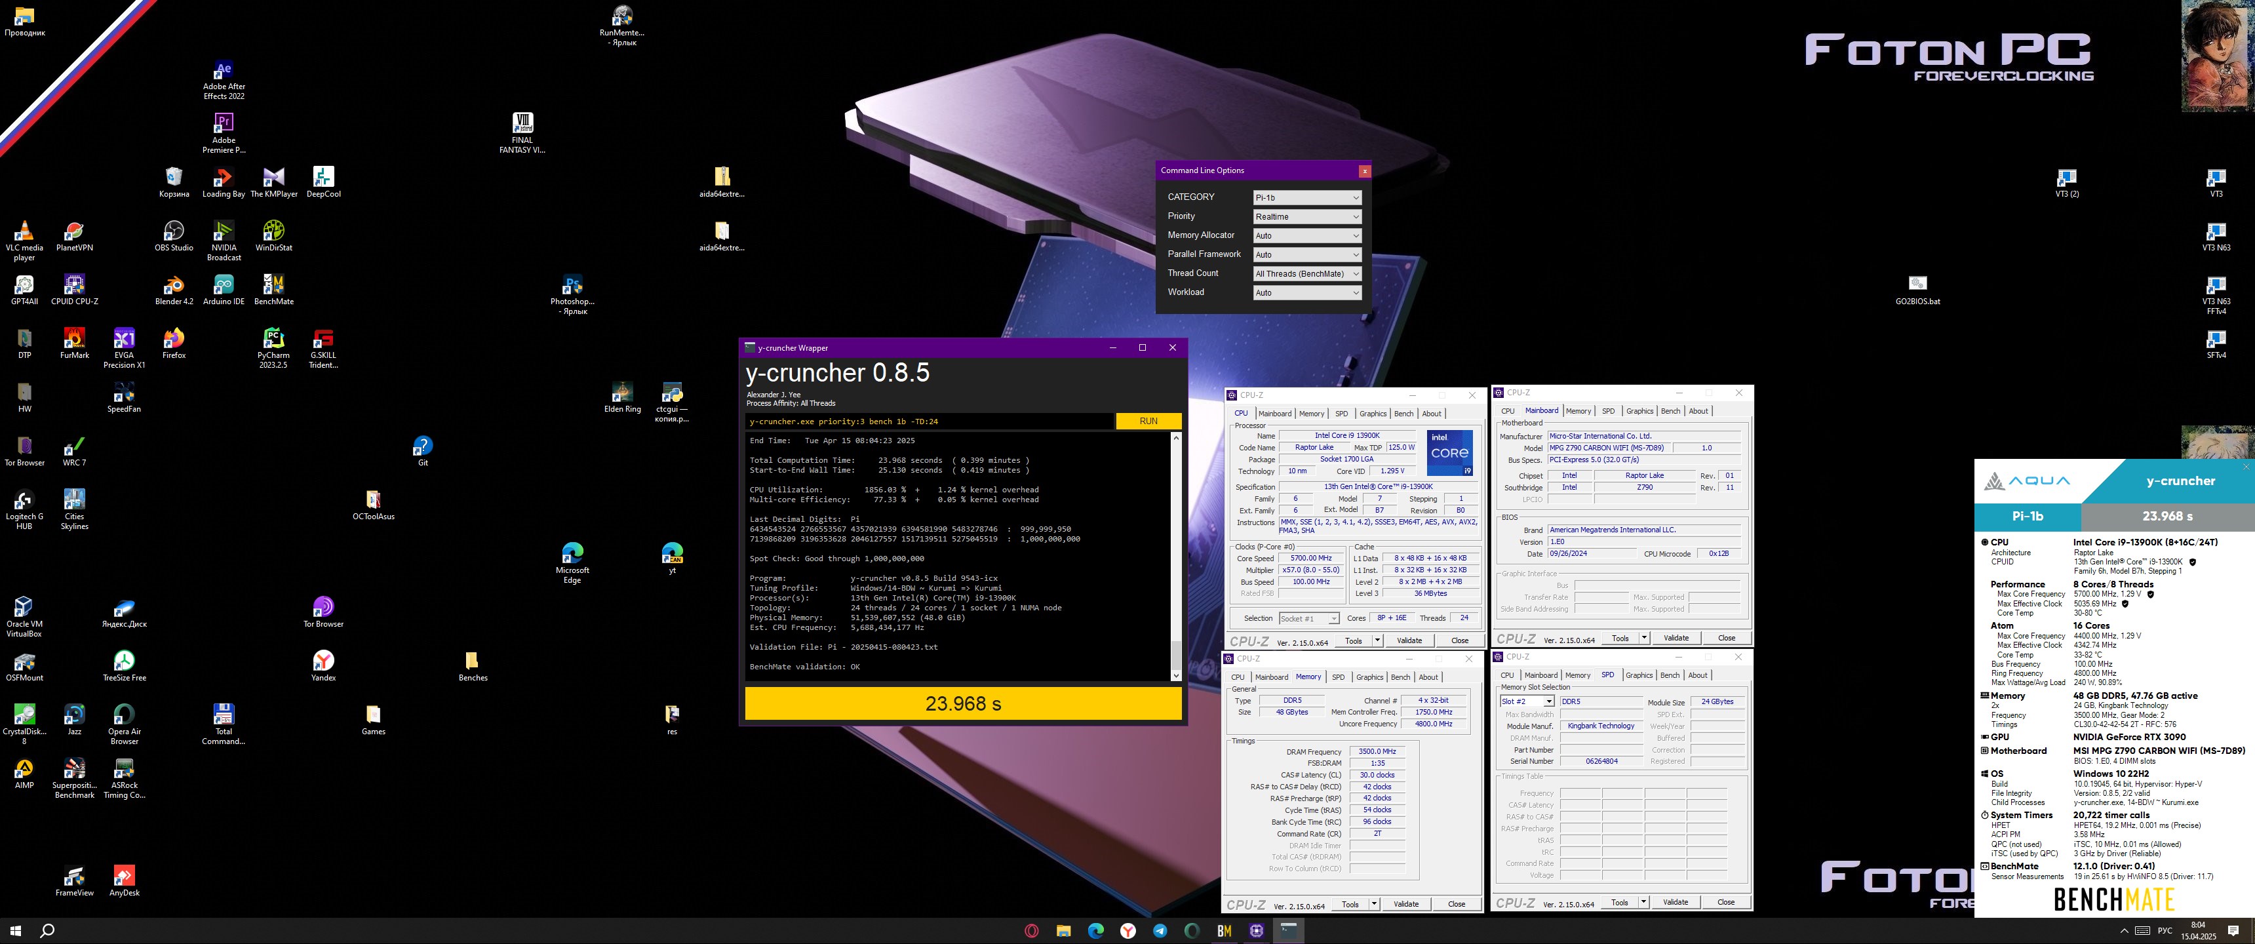2255x944 pixels.
Task: Click the CPU-Z icon in the taskbar
Action: pos(1256,930)
